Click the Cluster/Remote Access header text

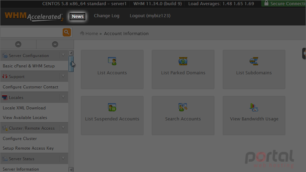32,128
